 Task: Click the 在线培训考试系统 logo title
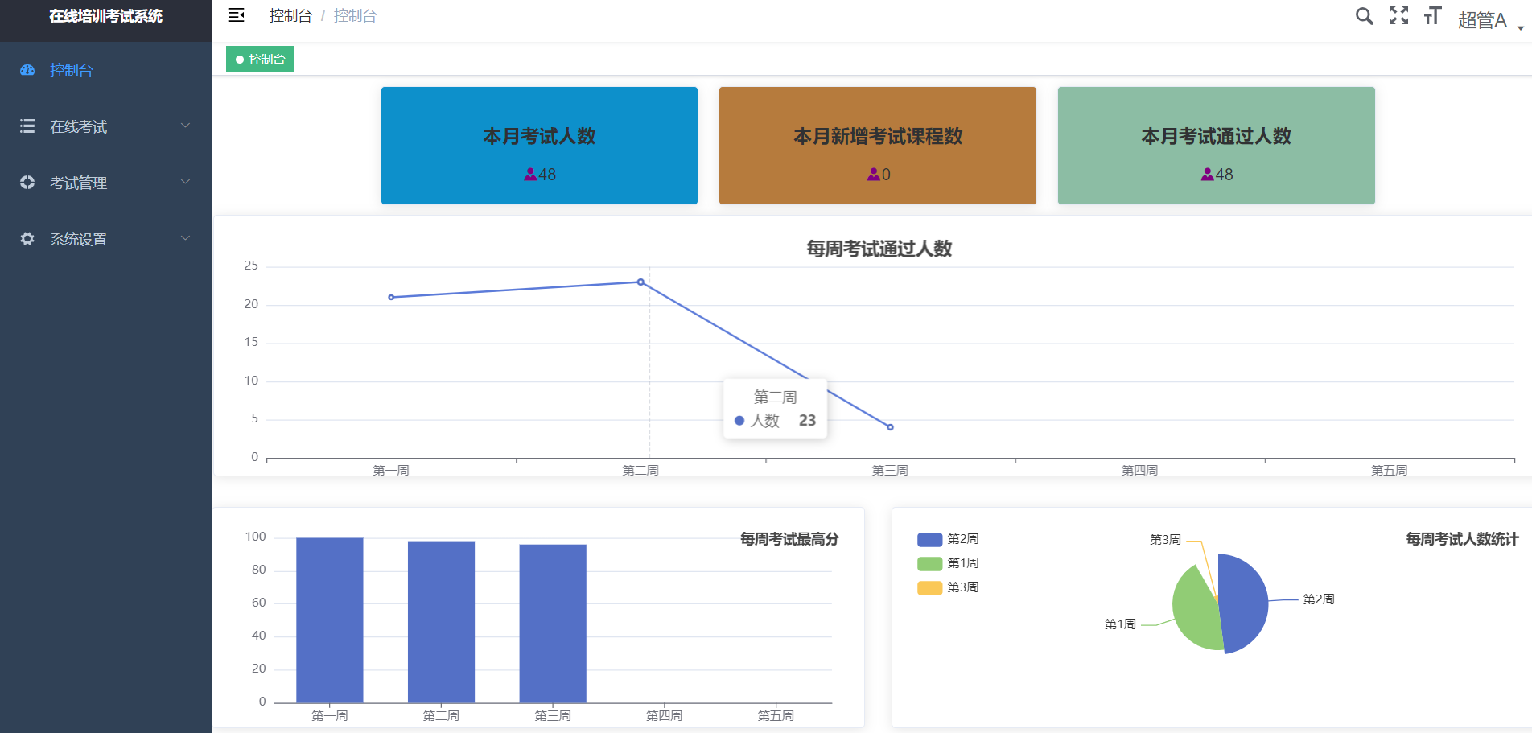click(105, 16)
